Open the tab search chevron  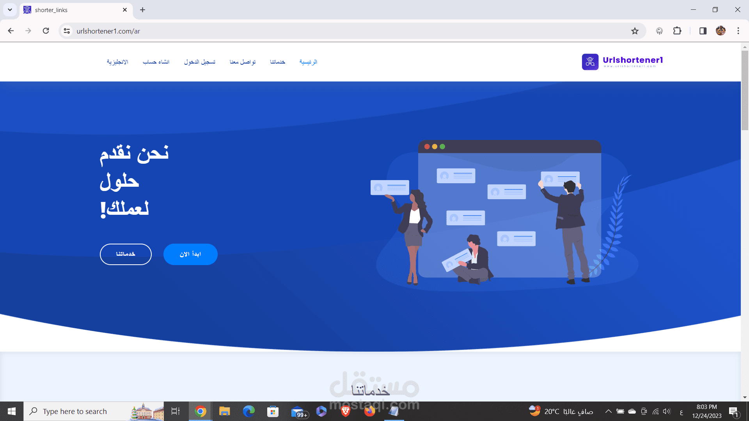click(x=10, y=10)
